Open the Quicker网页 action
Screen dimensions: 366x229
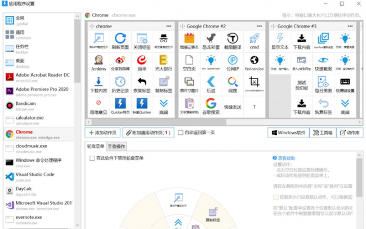pos(120,106)
